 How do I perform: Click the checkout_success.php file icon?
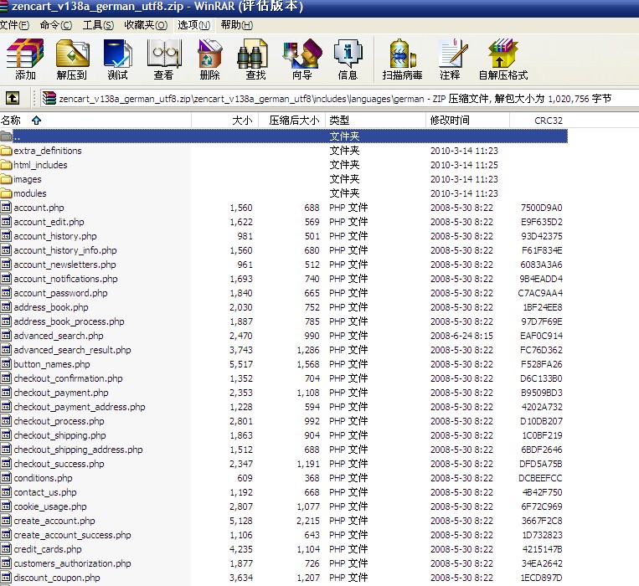[x=6, y=464]
